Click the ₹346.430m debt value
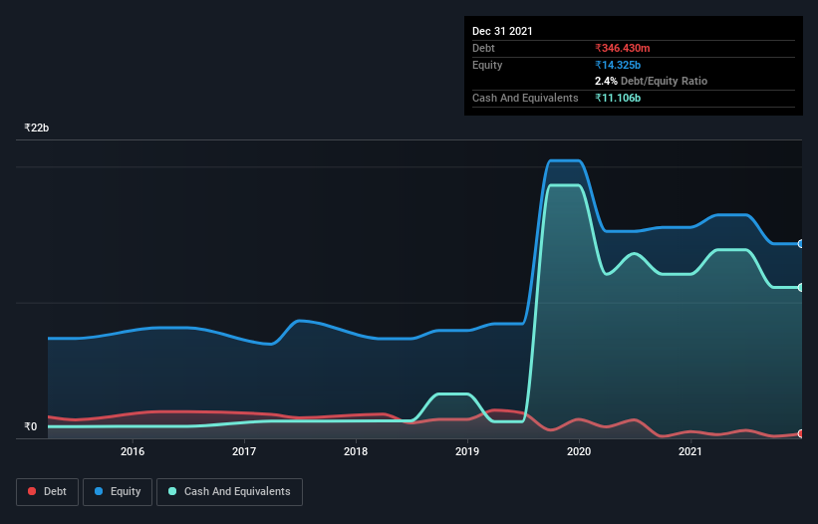 (x=623, y=48)
